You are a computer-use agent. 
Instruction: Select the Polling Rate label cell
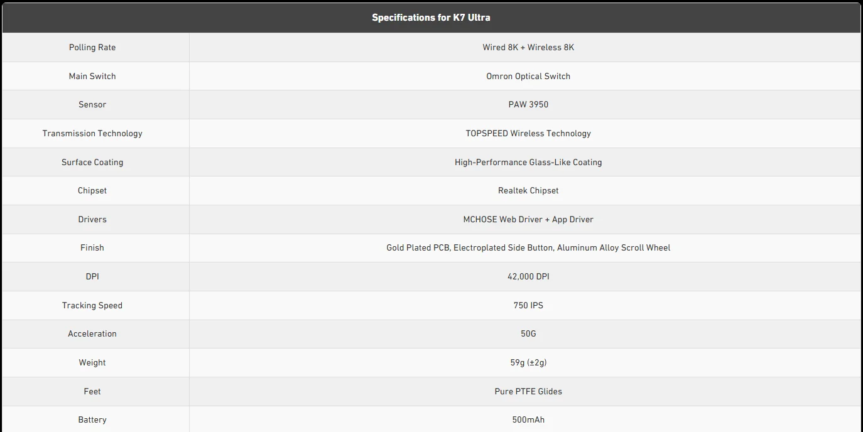[x=92, y=48]
